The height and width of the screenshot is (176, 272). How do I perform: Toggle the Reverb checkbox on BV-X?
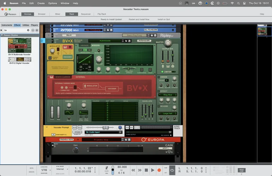[x=159, y=106]
